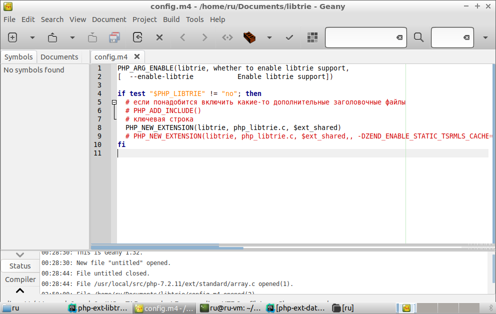Click line number 8 in the margin
The image size is (496, 314).
[99, 128]
